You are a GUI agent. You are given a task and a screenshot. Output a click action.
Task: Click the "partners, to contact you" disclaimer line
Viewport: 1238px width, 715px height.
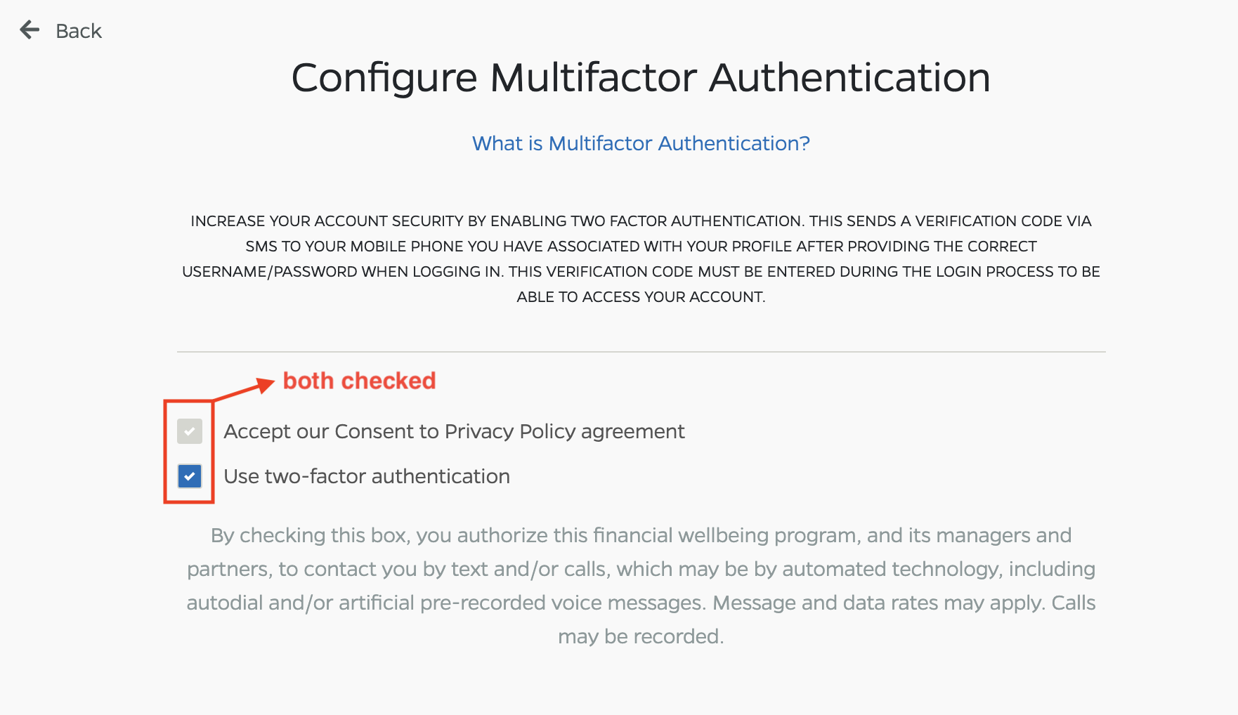[641, 569]
